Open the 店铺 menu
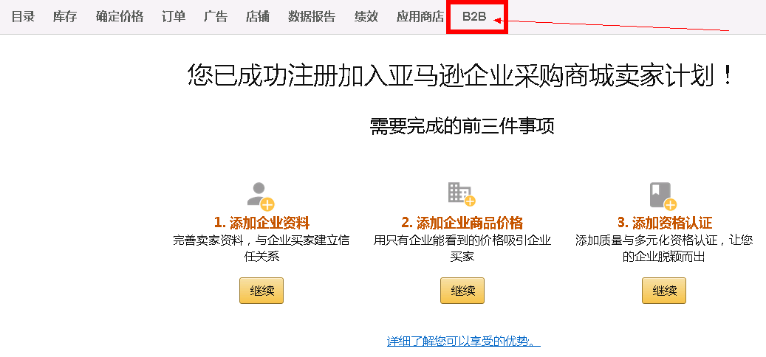The width and height of the screenshot is (766, 357). pyautogui.click(x=258, y=16)
